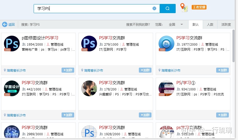Open the 王者荣耀 tag
The image size is (238, 140).
pos(199,7)
